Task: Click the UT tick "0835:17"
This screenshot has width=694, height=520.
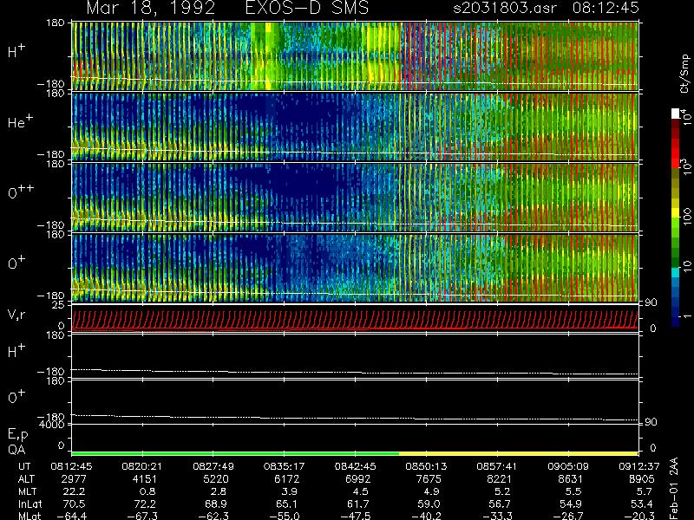Action: coord(285,466)
